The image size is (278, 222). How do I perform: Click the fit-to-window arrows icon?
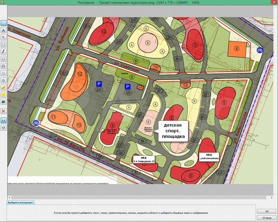[4, 127]
